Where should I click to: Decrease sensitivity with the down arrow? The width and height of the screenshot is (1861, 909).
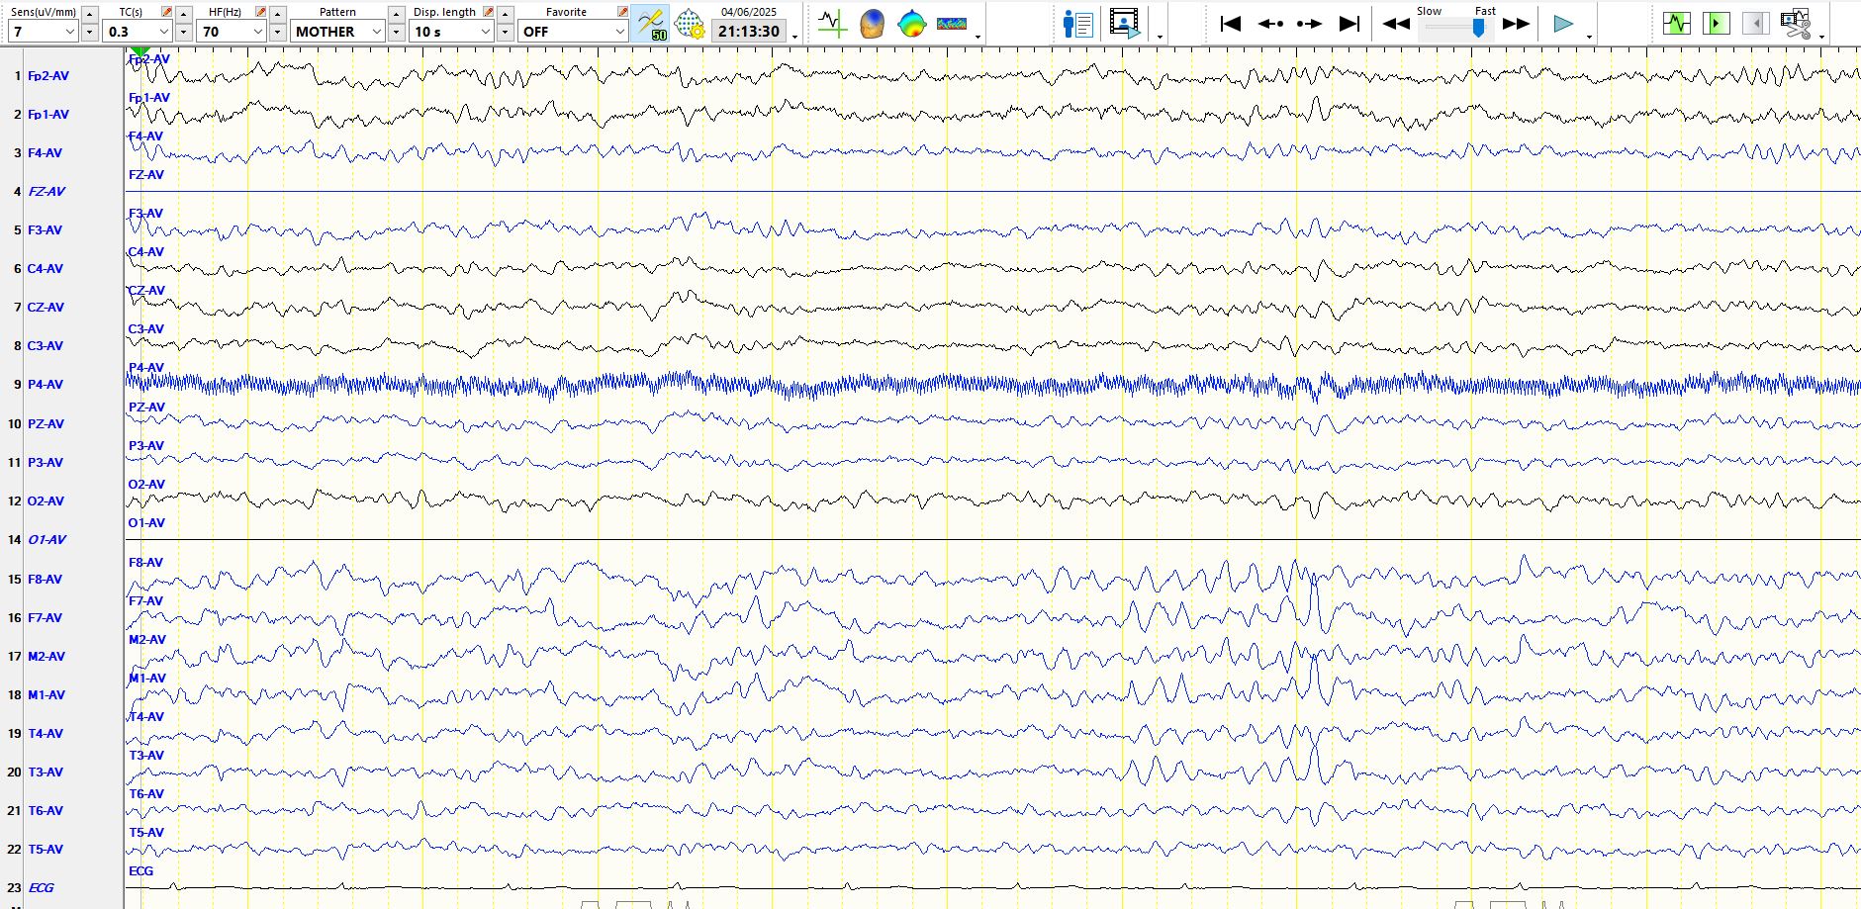click(89, 32)
